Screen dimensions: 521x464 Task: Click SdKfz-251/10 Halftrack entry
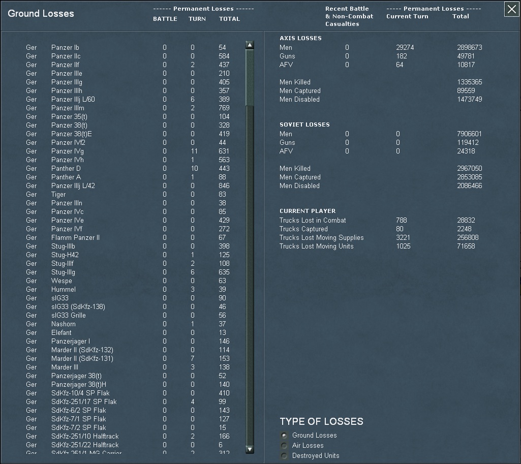[85, 436]
